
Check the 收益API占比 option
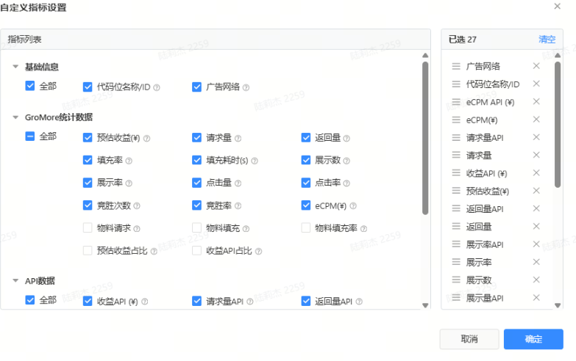197,251
